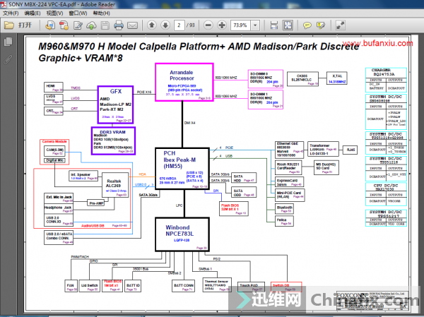Click the Adobe Reader title bar icon
424x317 pixels.
[4, 4]
